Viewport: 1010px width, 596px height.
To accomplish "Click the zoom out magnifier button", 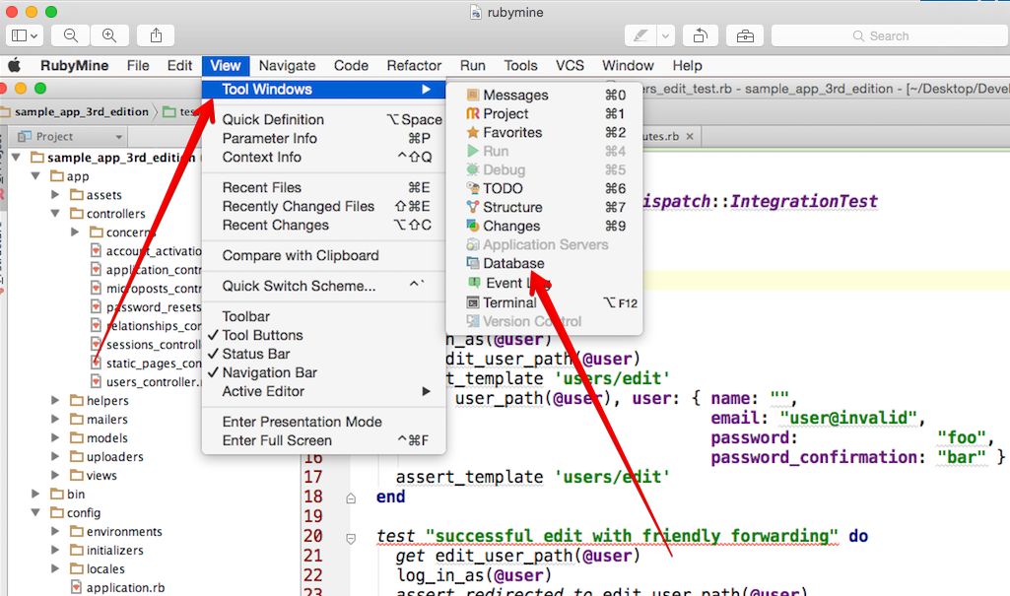I will (71, 36).
